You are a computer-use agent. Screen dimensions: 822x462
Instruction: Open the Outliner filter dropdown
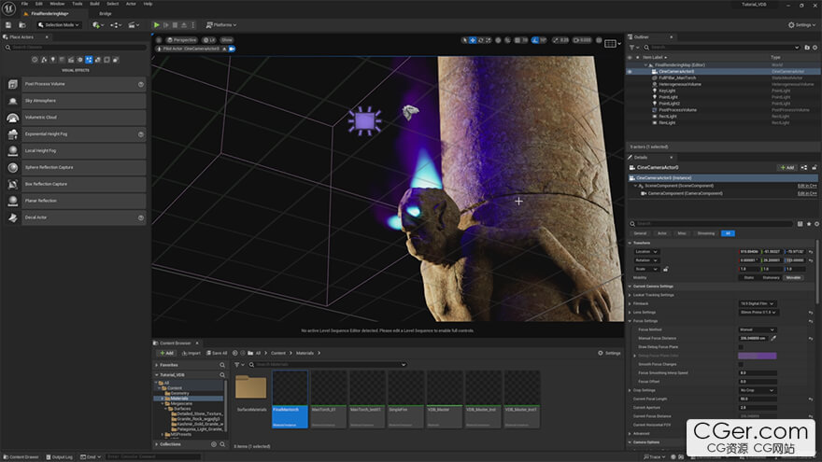tap(633, 48)
